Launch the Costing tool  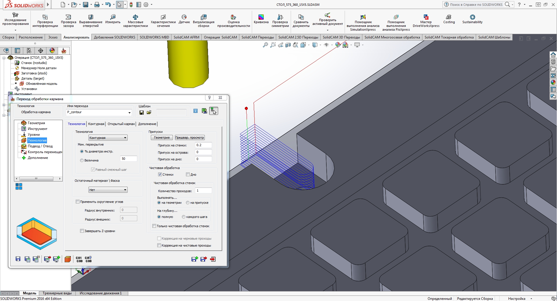pos(449,19)
